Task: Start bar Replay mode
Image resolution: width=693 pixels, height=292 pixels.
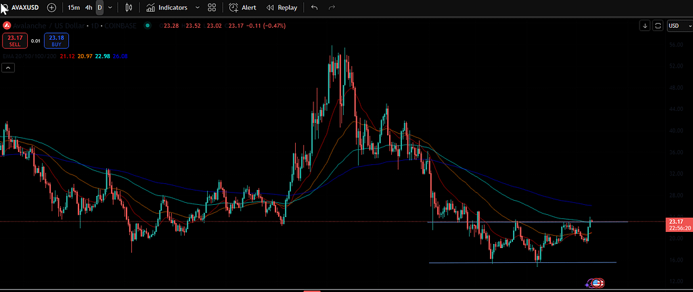Action: click(282, 7)
